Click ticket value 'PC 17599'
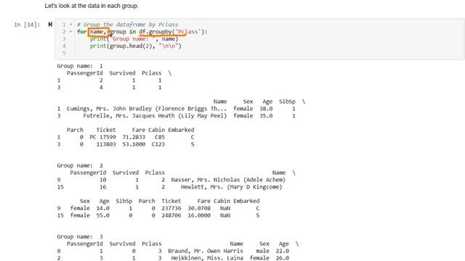 point(102,137)
